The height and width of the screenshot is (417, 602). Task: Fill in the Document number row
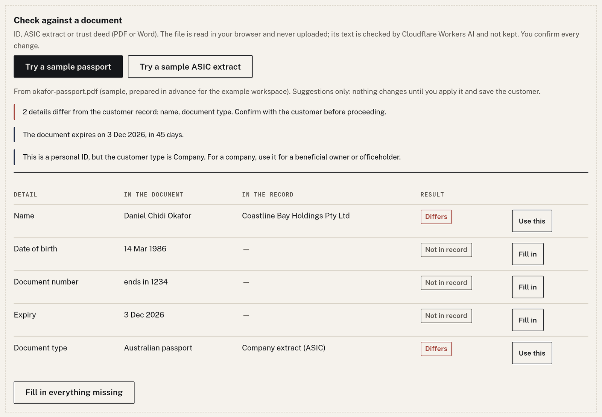pos(528,287)
